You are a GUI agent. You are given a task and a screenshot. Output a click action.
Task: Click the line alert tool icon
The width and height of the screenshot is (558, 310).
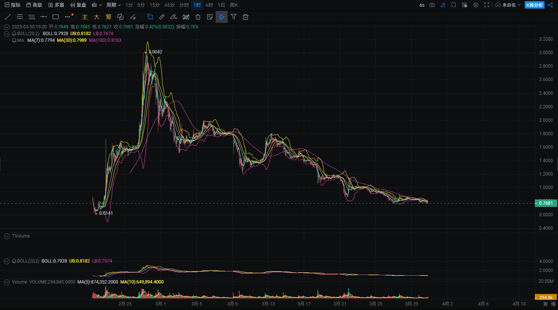click(133, 17)
